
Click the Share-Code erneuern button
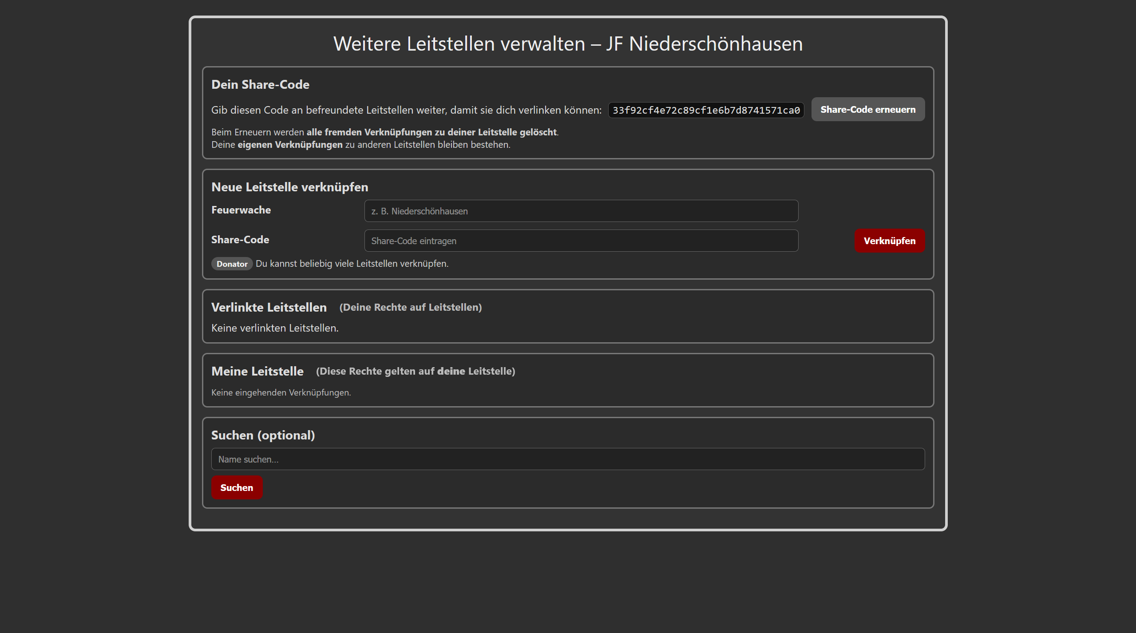click(868, 109)
